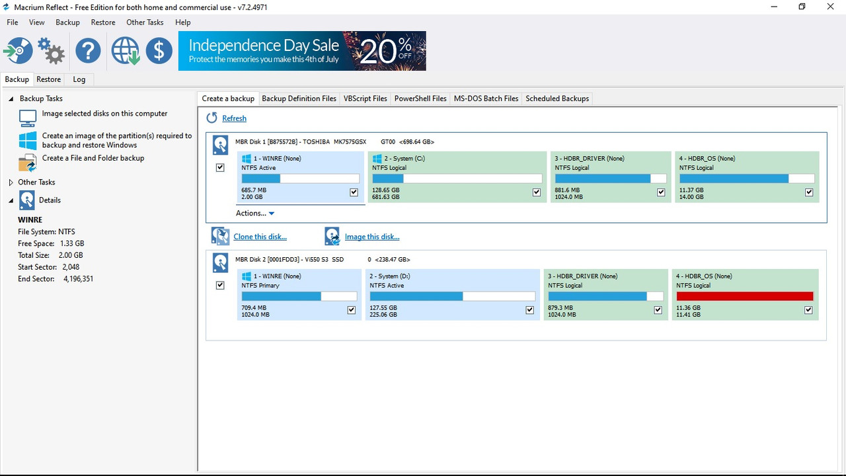Toggle the MBR Disk 1 whole-disk checkbox
Viewport: 846px width, 476px height.
coord(220,168)
